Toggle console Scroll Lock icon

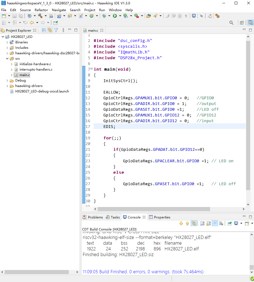pyautogui.click(x=209, y=223)
